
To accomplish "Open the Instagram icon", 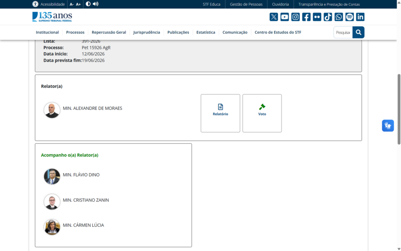I will (x=295, y=17).
